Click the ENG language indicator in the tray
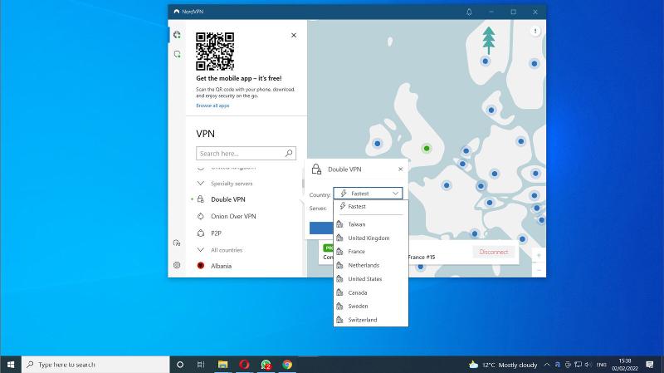This screenshot has height=373, width=664. 601,365
